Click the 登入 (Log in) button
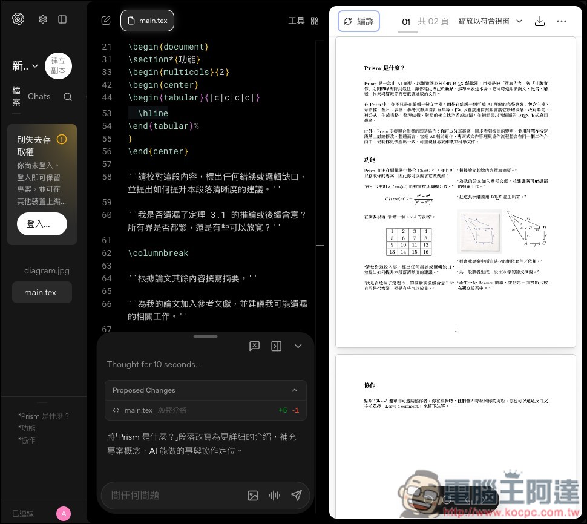This screenshot has width=587, height=524. [x=42, y=224]
